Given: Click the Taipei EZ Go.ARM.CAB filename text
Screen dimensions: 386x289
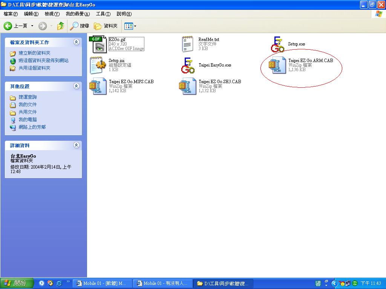Looking at the screenshot, I should pos(311,61).
